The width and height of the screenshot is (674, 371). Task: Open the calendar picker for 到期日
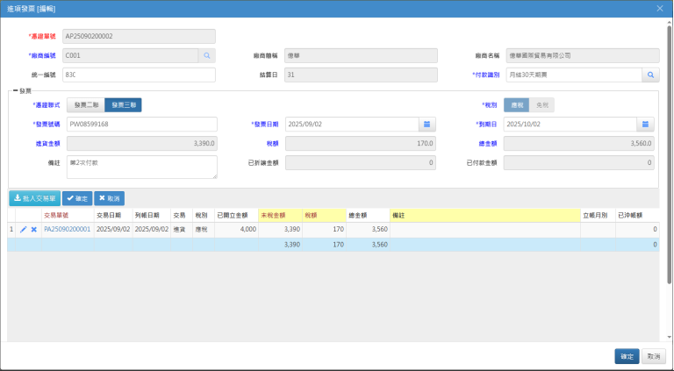(x=646, y=124)
